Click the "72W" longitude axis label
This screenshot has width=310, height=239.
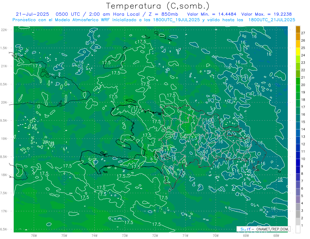coord(155,235)
